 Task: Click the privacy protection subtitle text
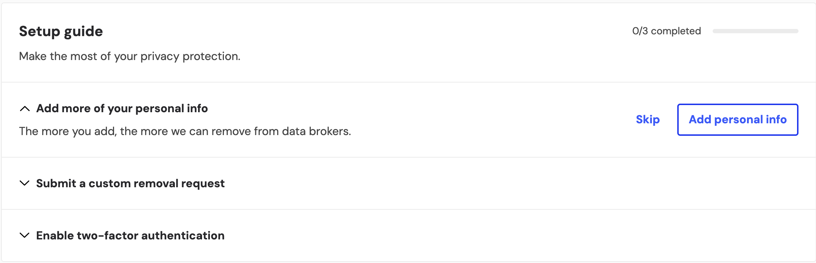[x=129, y=56]
